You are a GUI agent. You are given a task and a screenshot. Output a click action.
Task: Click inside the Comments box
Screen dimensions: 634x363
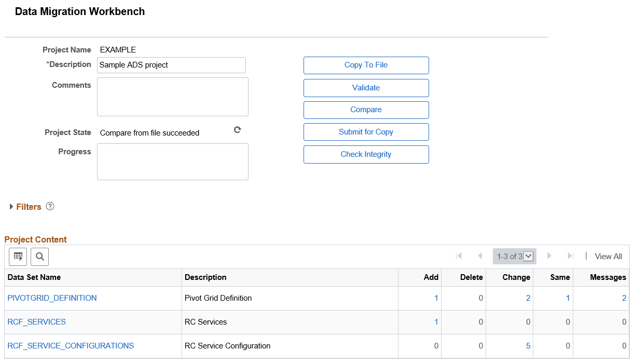coord(172,97)
